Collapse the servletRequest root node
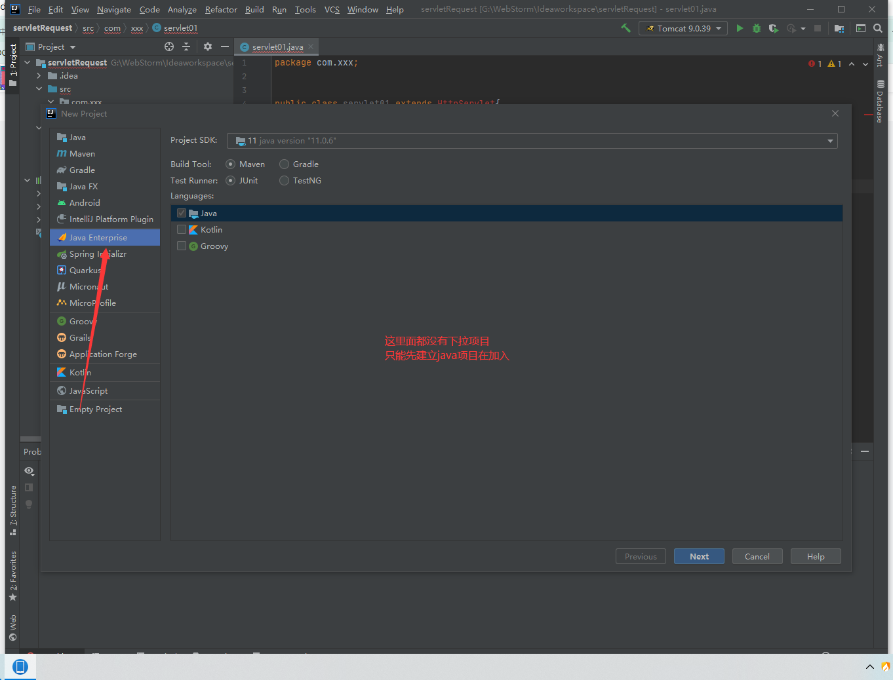 tap(28, 62)
